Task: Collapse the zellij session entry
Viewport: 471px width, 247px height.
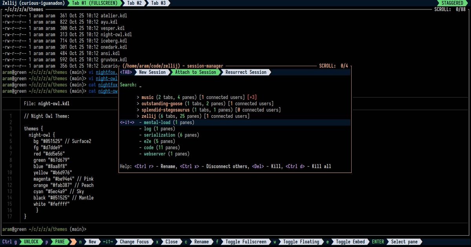Action: tap(193, 116)
